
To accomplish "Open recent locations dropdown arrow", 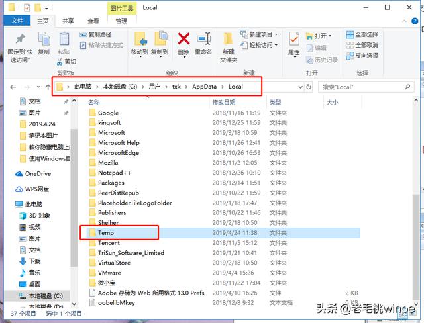I will pos(38,87).
